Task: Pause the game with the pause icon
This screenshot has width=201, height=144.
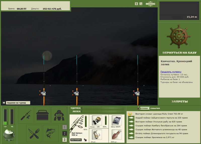Action: [136, 4]
